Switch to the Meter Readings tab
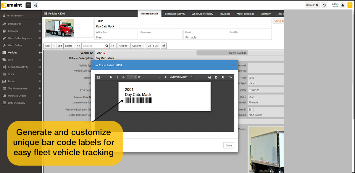 [x=245, y=14]
